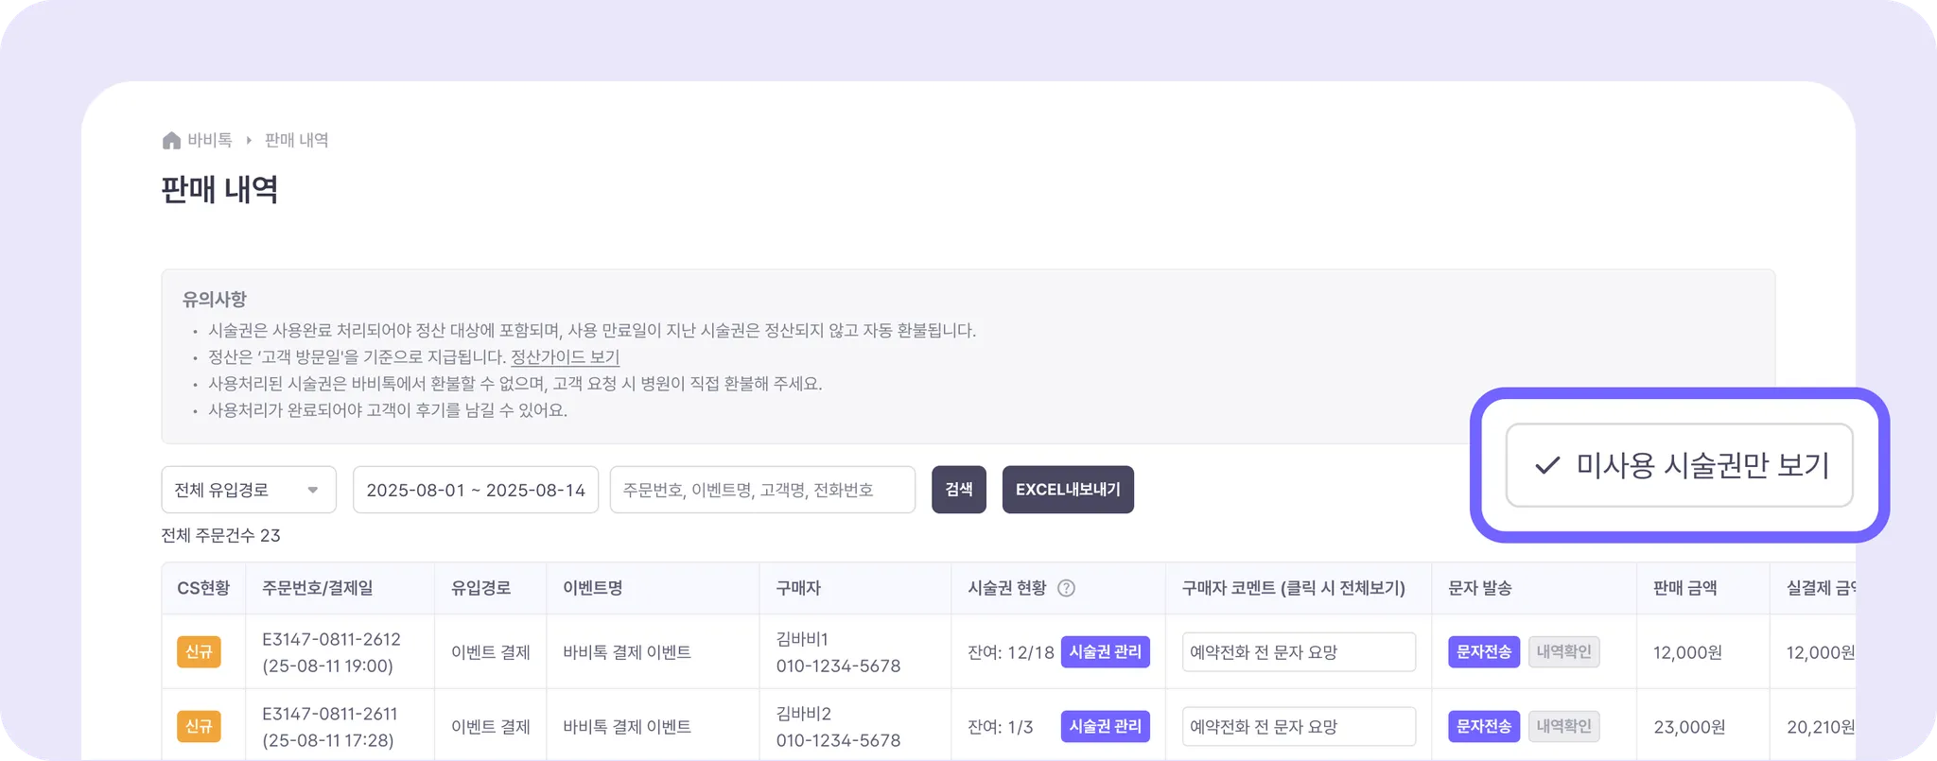The width and height of the screenshot is (1937, 761).
Task: Click the help icon beside 시술권 현황
Action: [x=1066, y=588]
